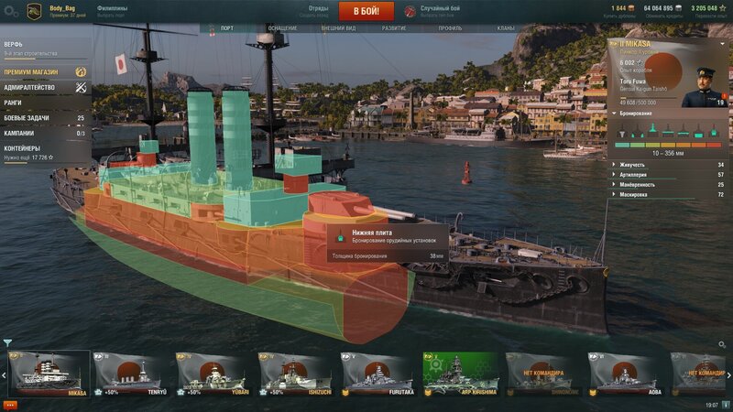The width and height of the screenshot is (733, 412).
Task: Switch to the Оснащение tab
Action: [282, 28]
